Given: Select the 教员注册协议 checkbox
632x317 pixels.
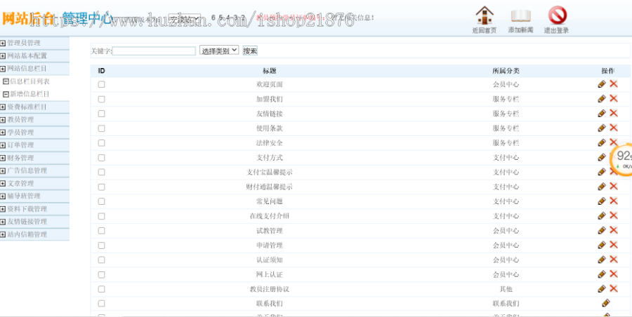Looking at the screenshot, I should 102,289.
